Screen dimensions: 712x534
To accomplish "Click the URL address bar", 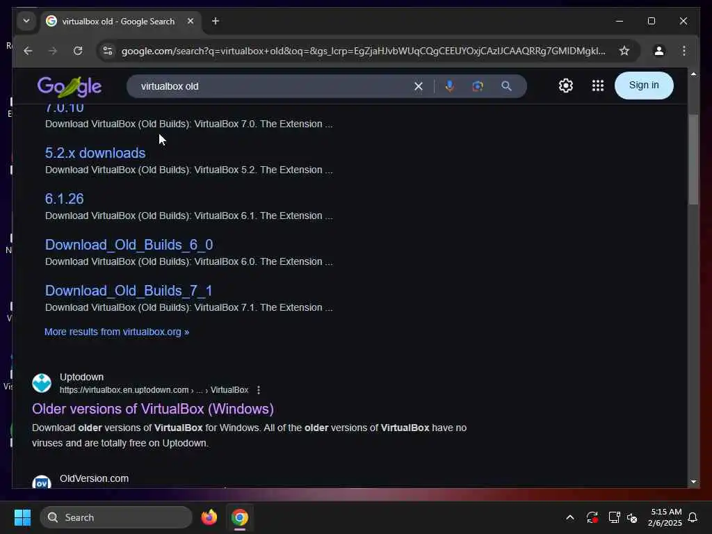I will pyautogui.click(x=363, y=51).
